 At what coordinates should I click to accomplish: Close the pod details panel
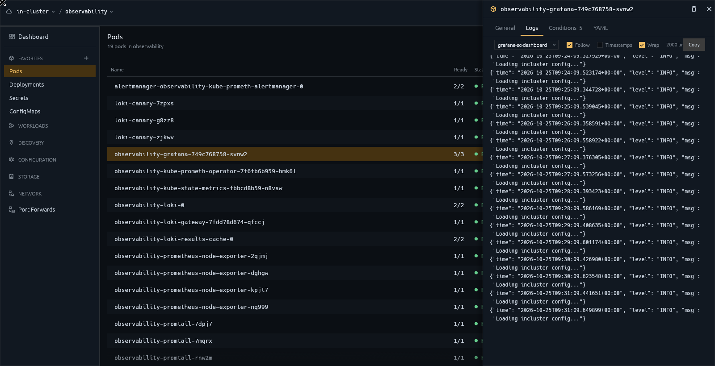tap(709, 9)
